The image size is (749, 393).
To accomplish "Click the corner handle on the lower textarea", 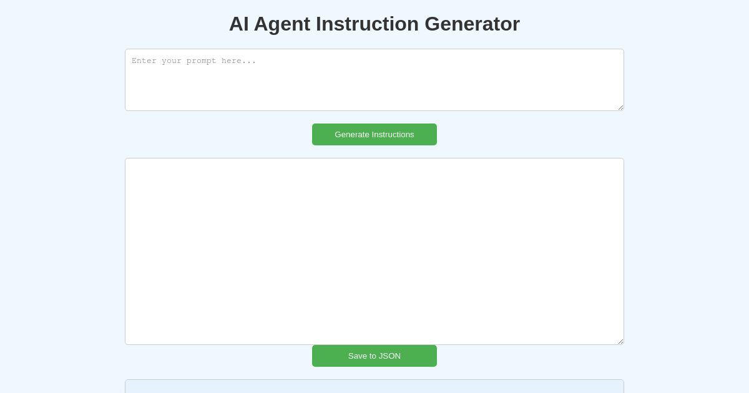I will (x=621, y=341).
